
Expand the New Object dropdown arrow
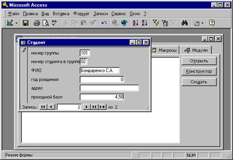tap(202, 23)
